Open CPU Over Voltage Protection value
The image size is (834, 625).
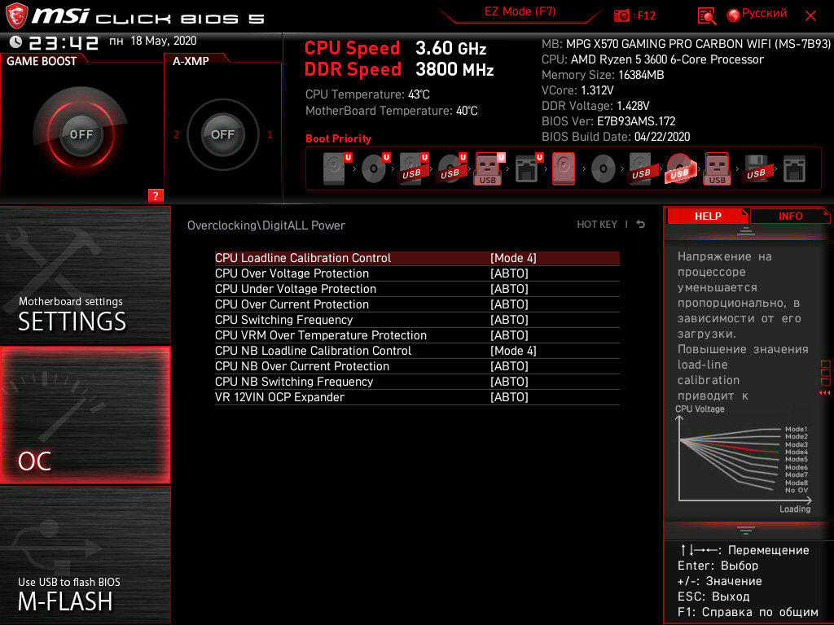(x=509, y=273)
